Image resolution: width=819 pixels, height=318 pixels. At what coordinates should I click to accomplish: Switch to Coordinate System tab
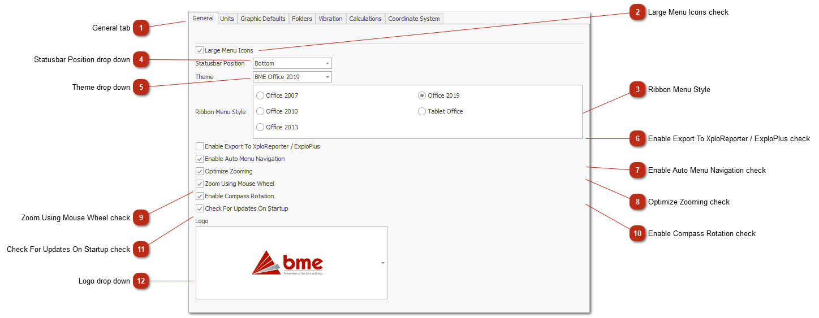(x=413, y=19)
